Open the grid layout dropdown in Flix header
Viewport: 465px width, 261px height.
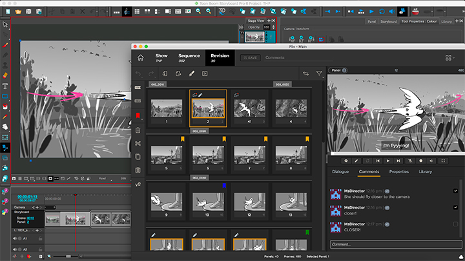point(450,58)
